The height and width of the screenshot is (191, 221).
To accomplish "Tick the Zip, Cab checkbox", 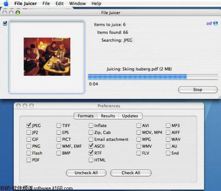I will [91, 132].
